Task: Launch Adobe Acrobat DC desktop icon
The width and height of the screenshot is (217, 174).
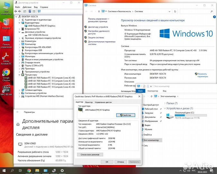Action: 6,59
